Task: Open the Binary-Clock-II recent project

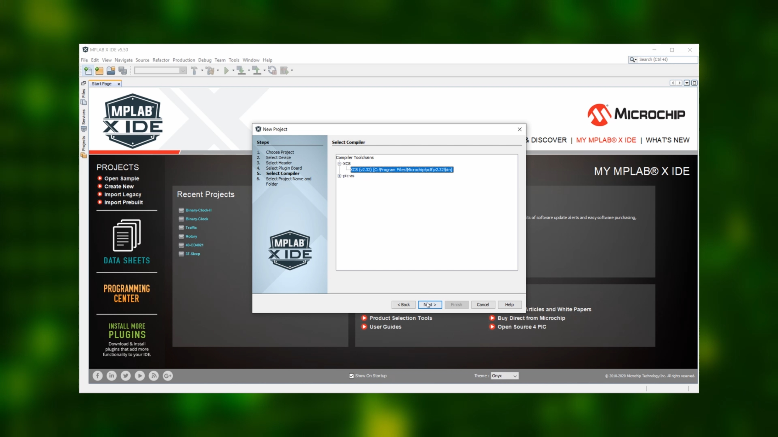Action: click(198, 210)
